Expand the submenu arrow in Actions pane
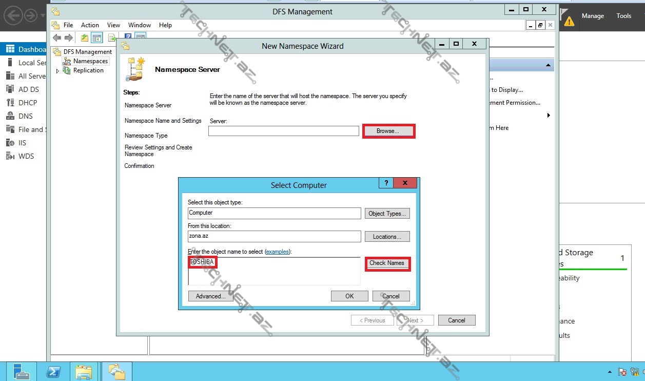Viewport: 645px width, 381px height. pos(549,116)
